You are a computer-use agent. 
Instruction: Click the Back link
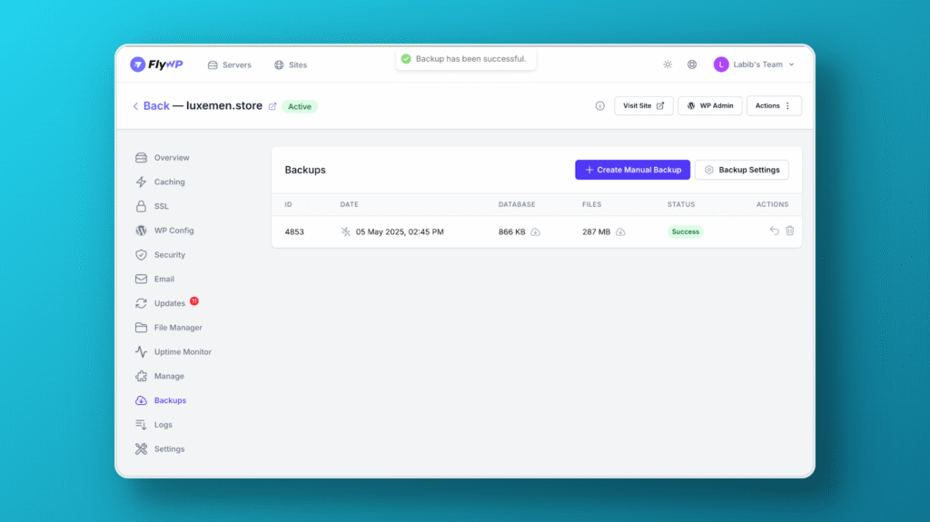[x=151, y=106]
